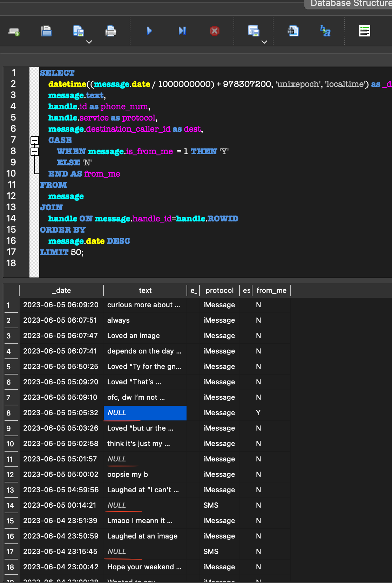This screenshot has height=583, width=392.
Task: Execute all SQL with the play button
Action: [149, 31]
